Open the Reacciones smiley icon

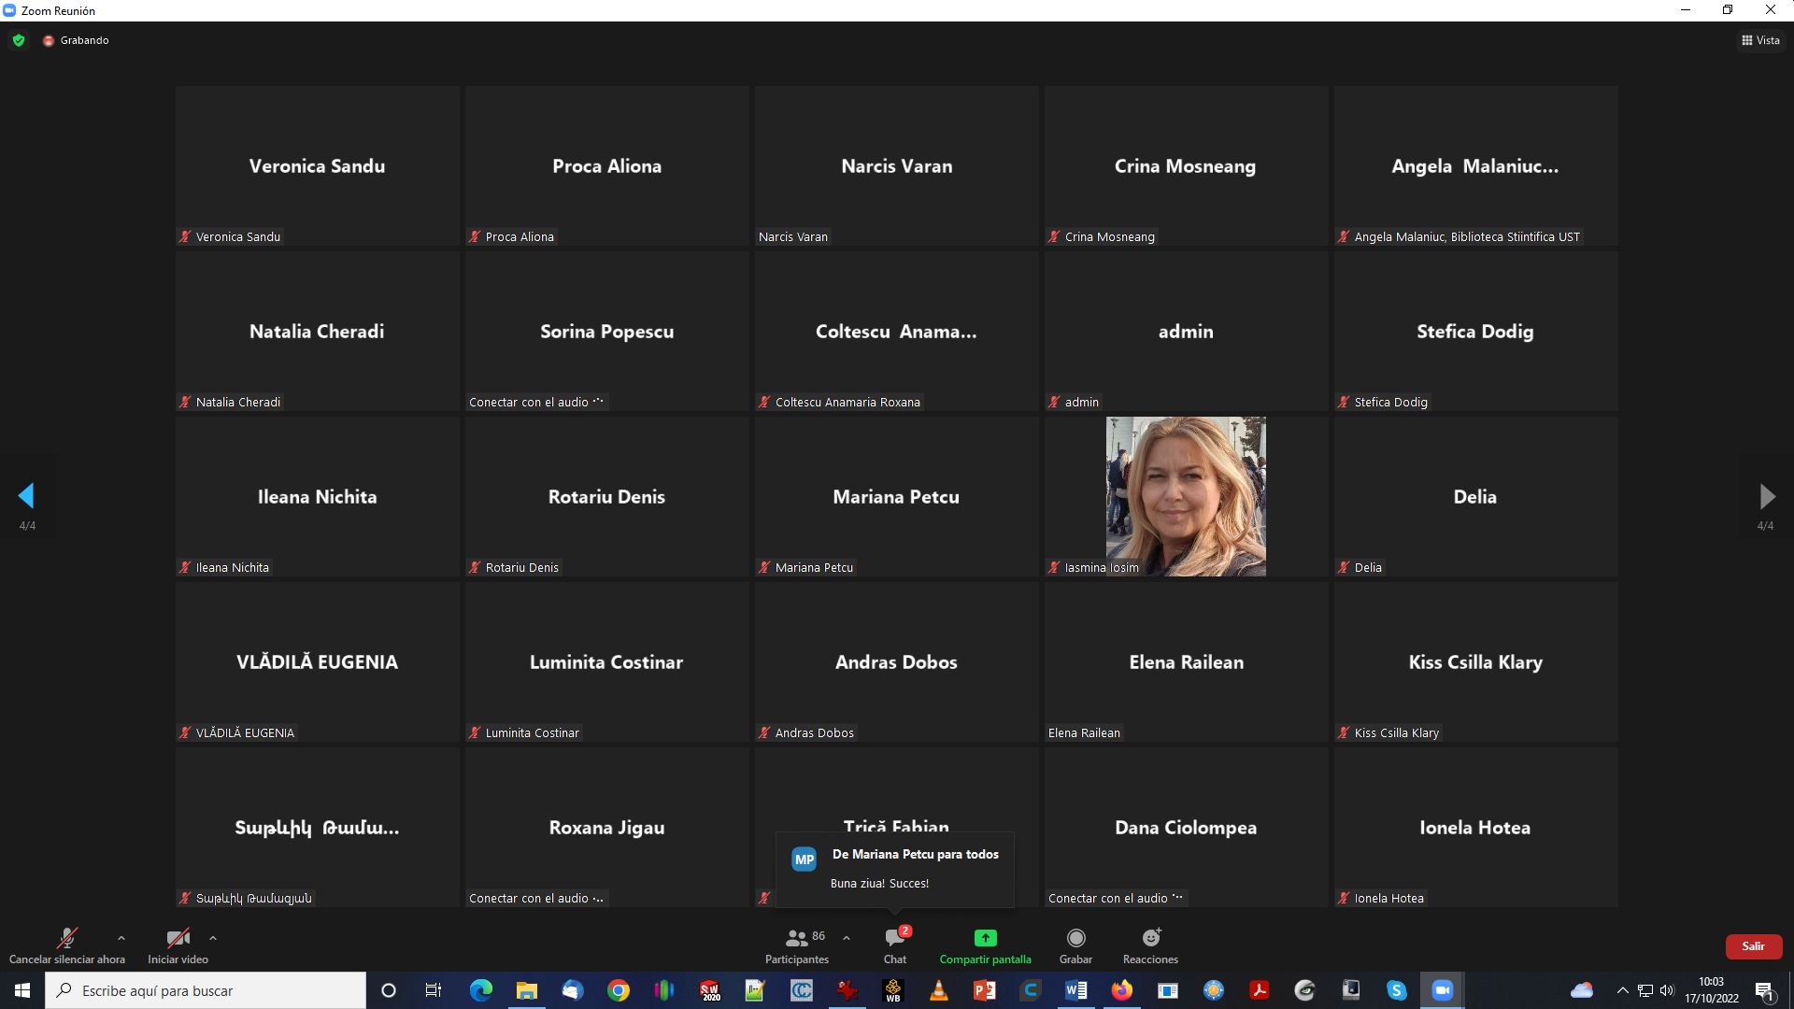click(x=1150, y=938)
